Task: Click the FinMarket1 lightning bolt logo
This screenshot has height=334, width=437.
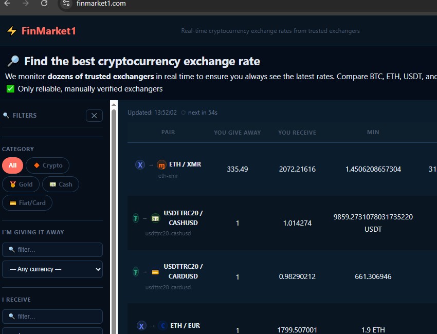Action: pyautogui.click(x=11, y=30)
